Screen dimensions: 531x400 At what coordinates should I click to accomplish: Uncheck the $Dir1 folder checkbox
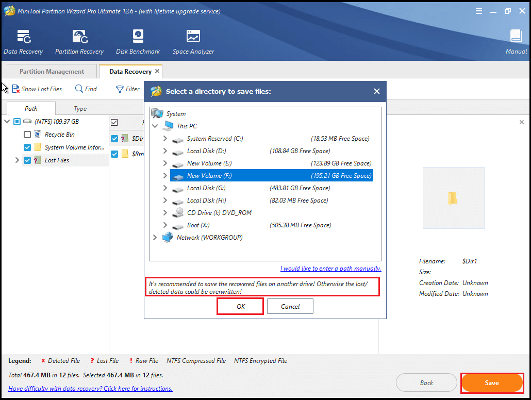pyautogui.click(x=114, y=138)
